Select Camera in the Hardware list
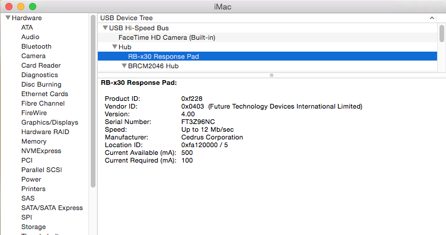Viewport: 446px width, 235px height. click(33, 56)
